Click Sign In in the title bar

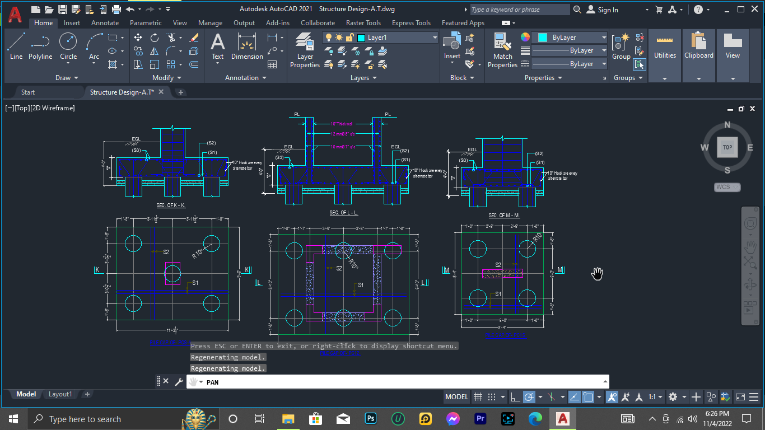[607, 10]
